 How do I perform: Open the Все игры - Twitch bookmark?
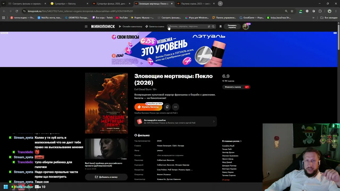click(103, 18)
